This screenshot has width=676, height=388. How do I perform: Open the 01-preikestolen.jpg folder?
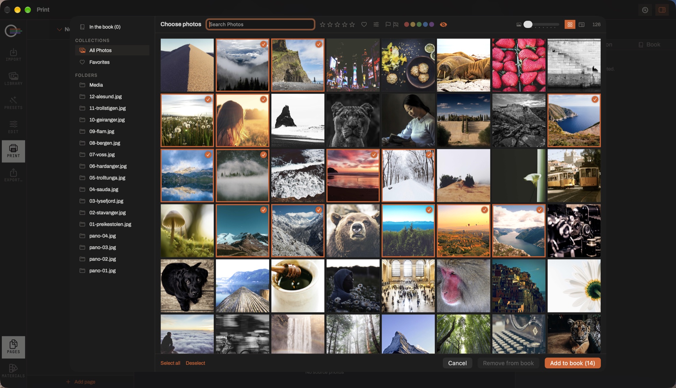click(112, 224)
